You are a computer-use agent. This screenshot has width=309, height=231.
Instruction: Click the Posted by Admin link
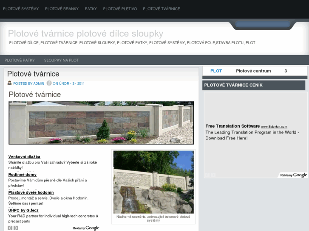[x=28, y=83]
